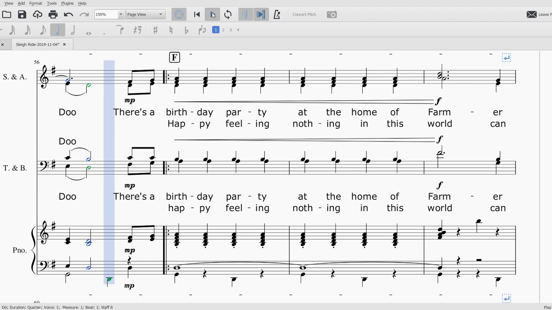Click the Pno. instrument label
Image resolution: width=552 pixels, height=310 pixels.
[20, 250]
